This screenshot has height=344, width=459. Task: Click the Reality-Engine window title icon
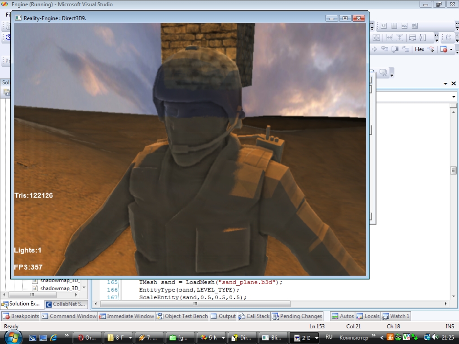tap(18, 18)
